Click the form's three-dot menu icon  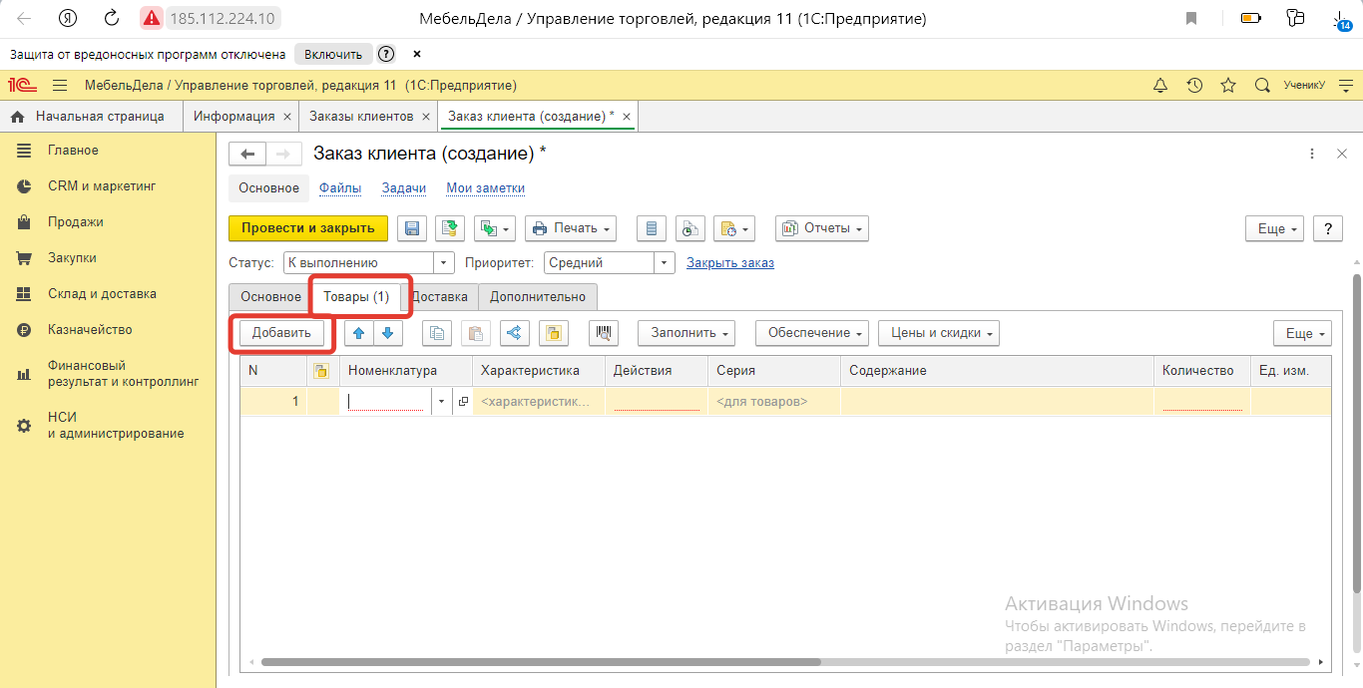(x=1312, y=154)
